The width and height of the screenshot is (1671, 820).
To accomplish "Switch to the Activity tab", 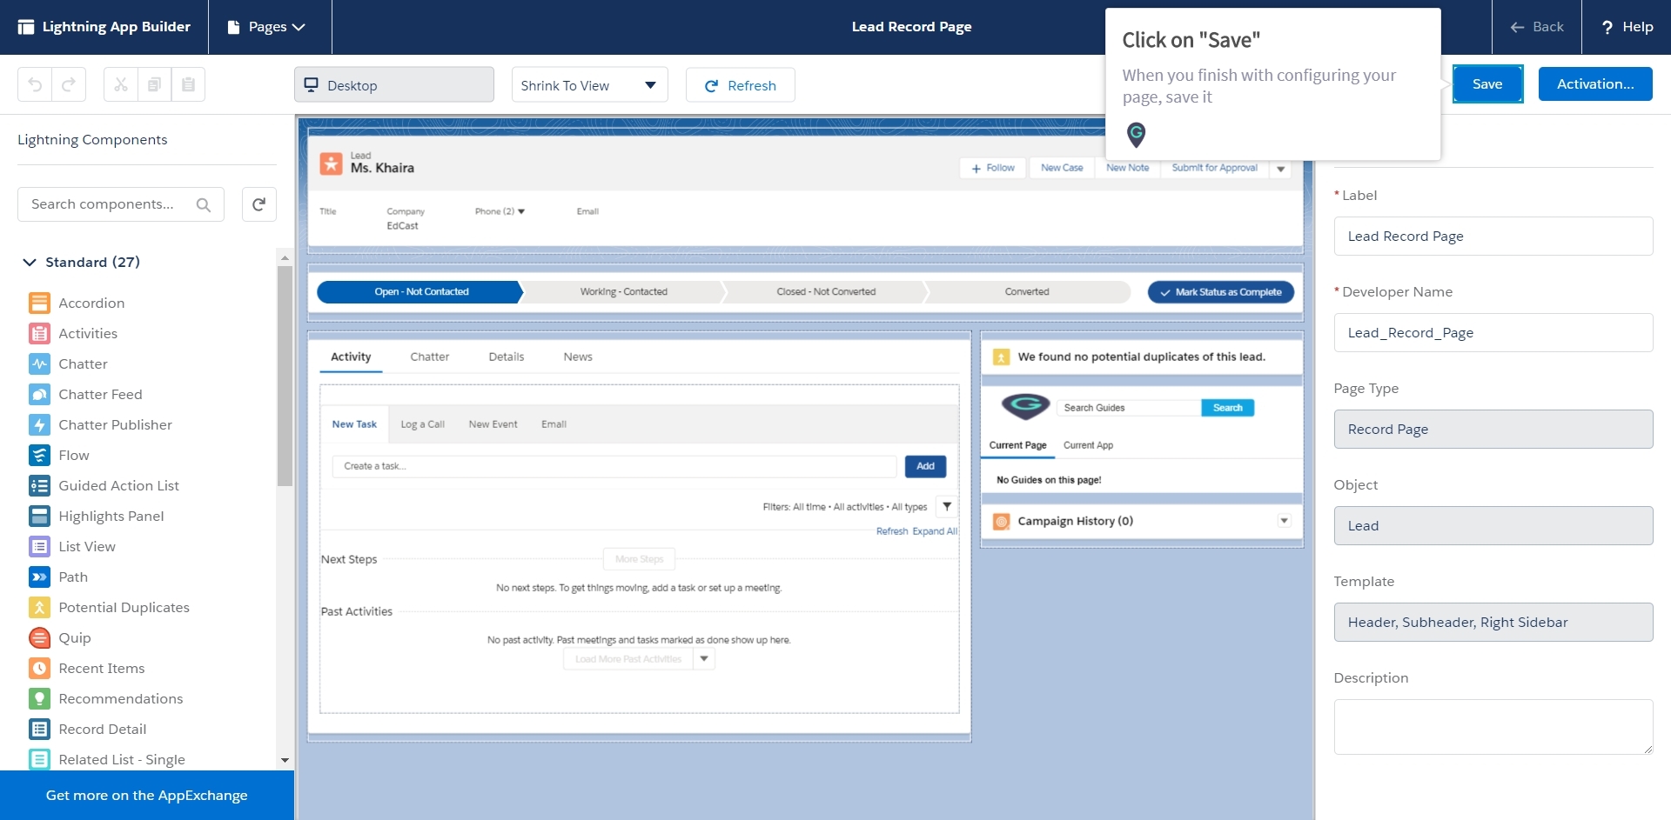I will (351, 357).
